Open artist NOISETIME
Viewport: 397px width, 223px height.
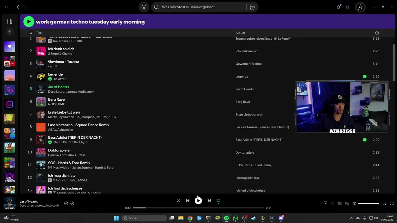56,104
